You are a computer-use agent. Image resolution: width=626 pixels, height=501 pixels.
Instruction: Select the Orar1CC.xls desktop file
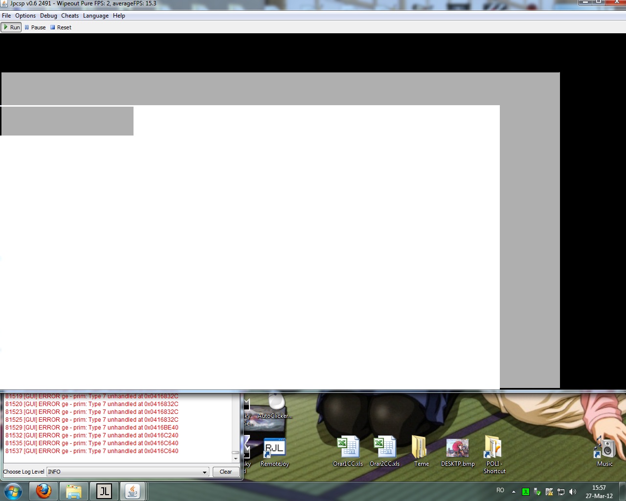coord(348,452)
